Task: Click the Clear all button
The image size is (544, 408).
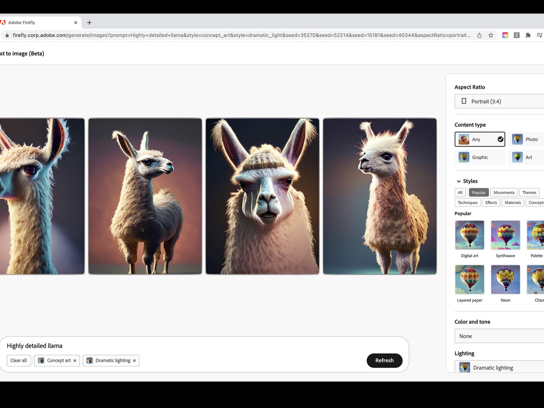Action: pos(19,361)
